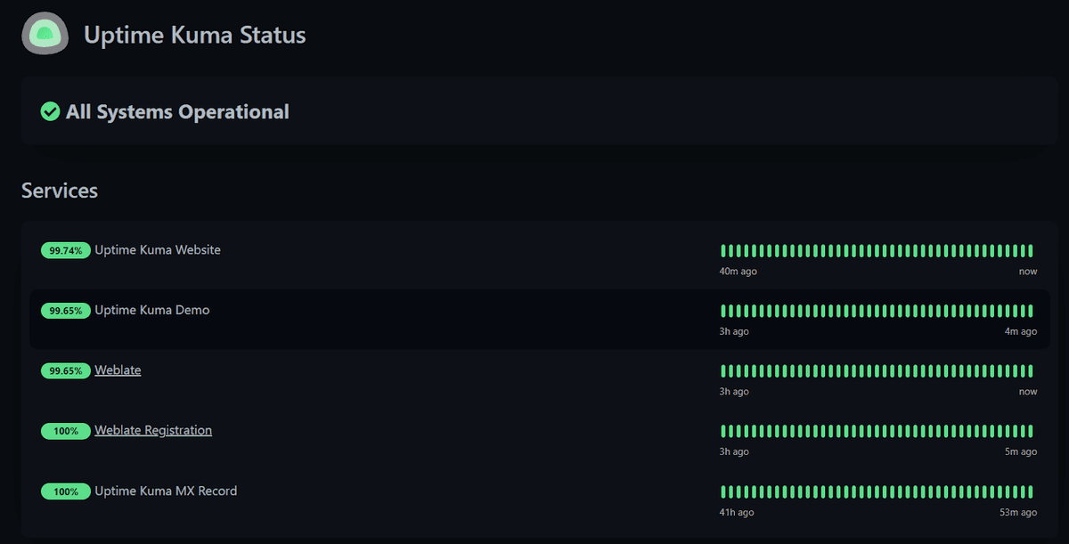1069x544 pixels.
Task: Click the 99.65% badge next to Weblate
Action: [65, 370]
